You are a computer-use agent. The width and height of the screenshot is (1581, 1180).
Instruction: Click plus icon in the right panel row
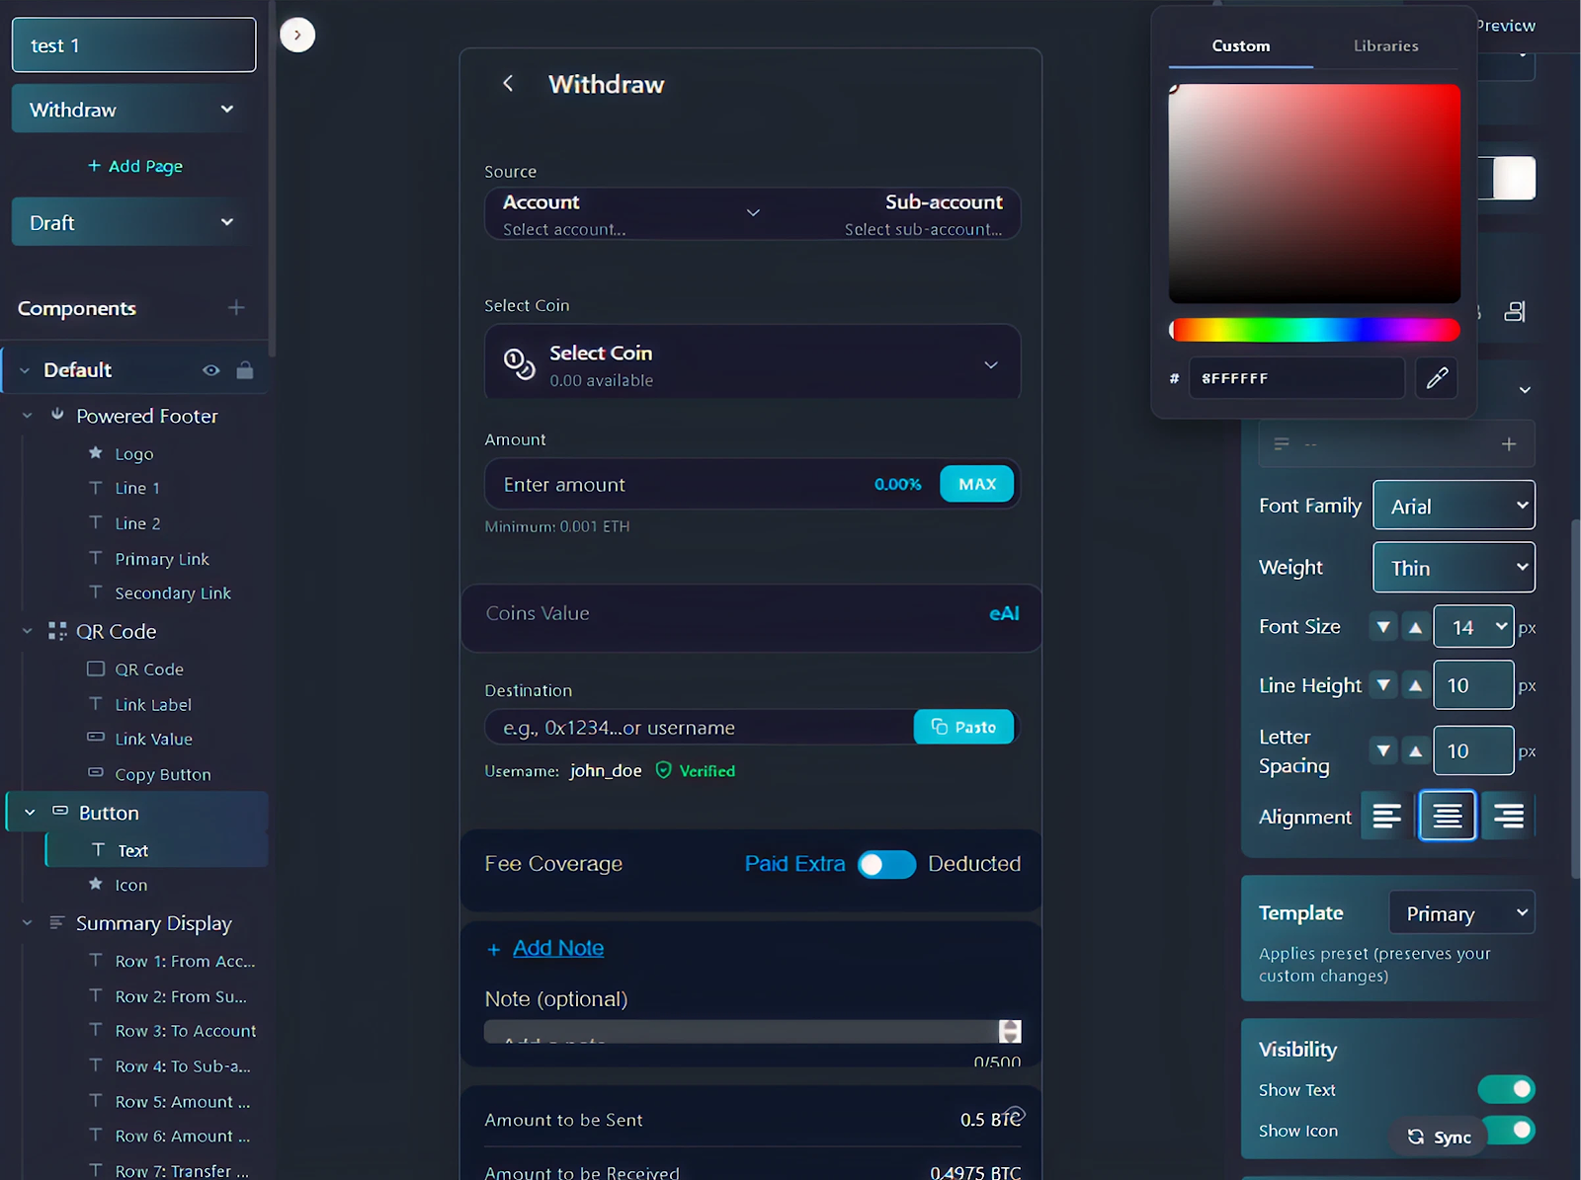click(x=1509, y=444)
